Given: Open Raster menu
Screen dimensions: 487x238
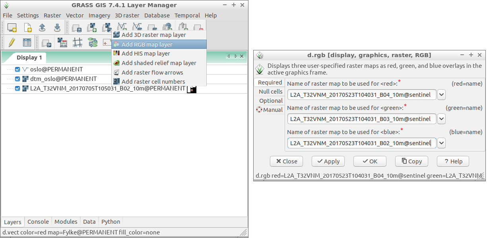Looking at the screenshot, I should (52, 15).
